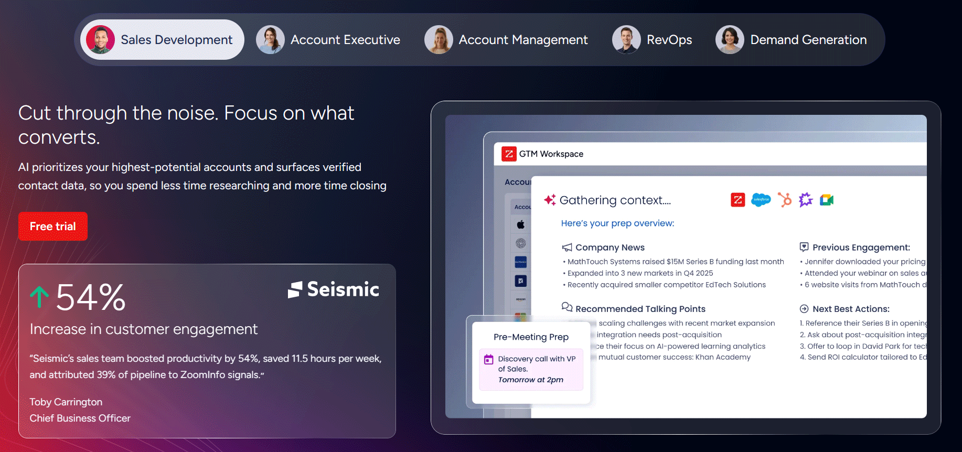
Task: Click '4. Send ROI calculator tailored' action
Action: 863,357
